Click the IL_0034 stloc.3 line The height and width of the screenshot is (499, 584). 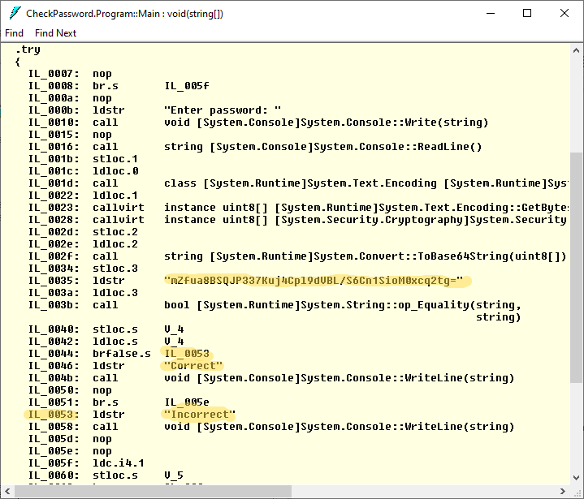point(83,269)
